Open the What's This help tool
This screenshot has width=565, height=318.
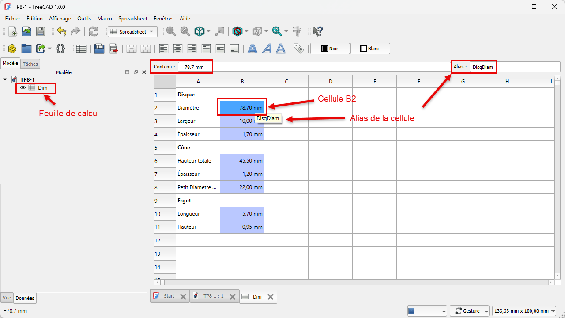[317, 31]
